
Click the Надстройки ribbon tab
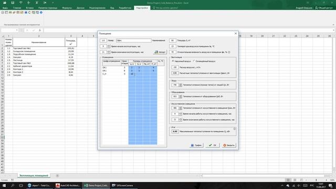click(x=142, y=8)
